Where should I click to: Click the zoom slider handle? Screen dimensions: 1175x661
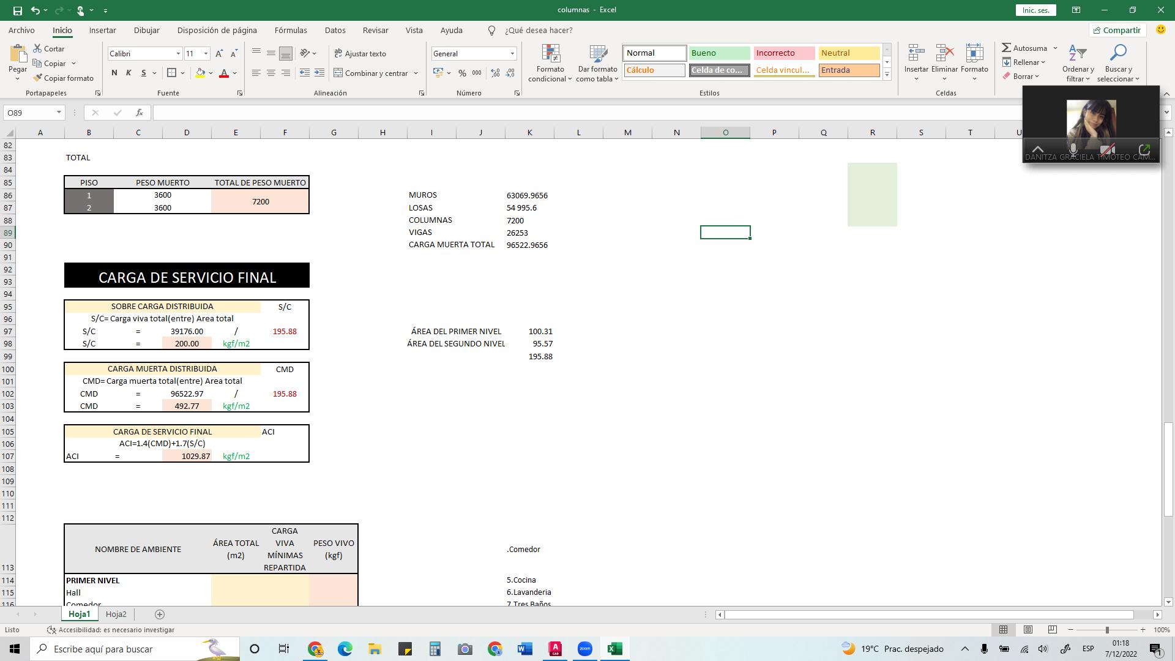point(1106,630)
